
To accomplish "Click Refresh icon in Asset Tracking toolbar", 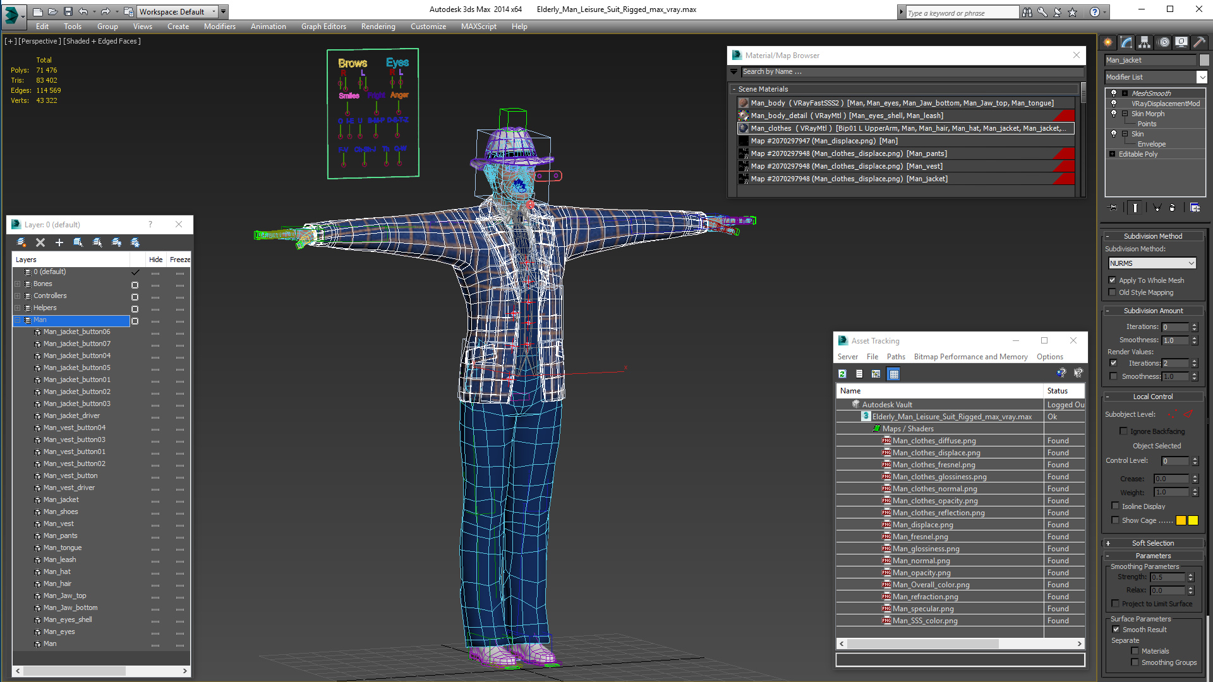I will pos(842,374).
